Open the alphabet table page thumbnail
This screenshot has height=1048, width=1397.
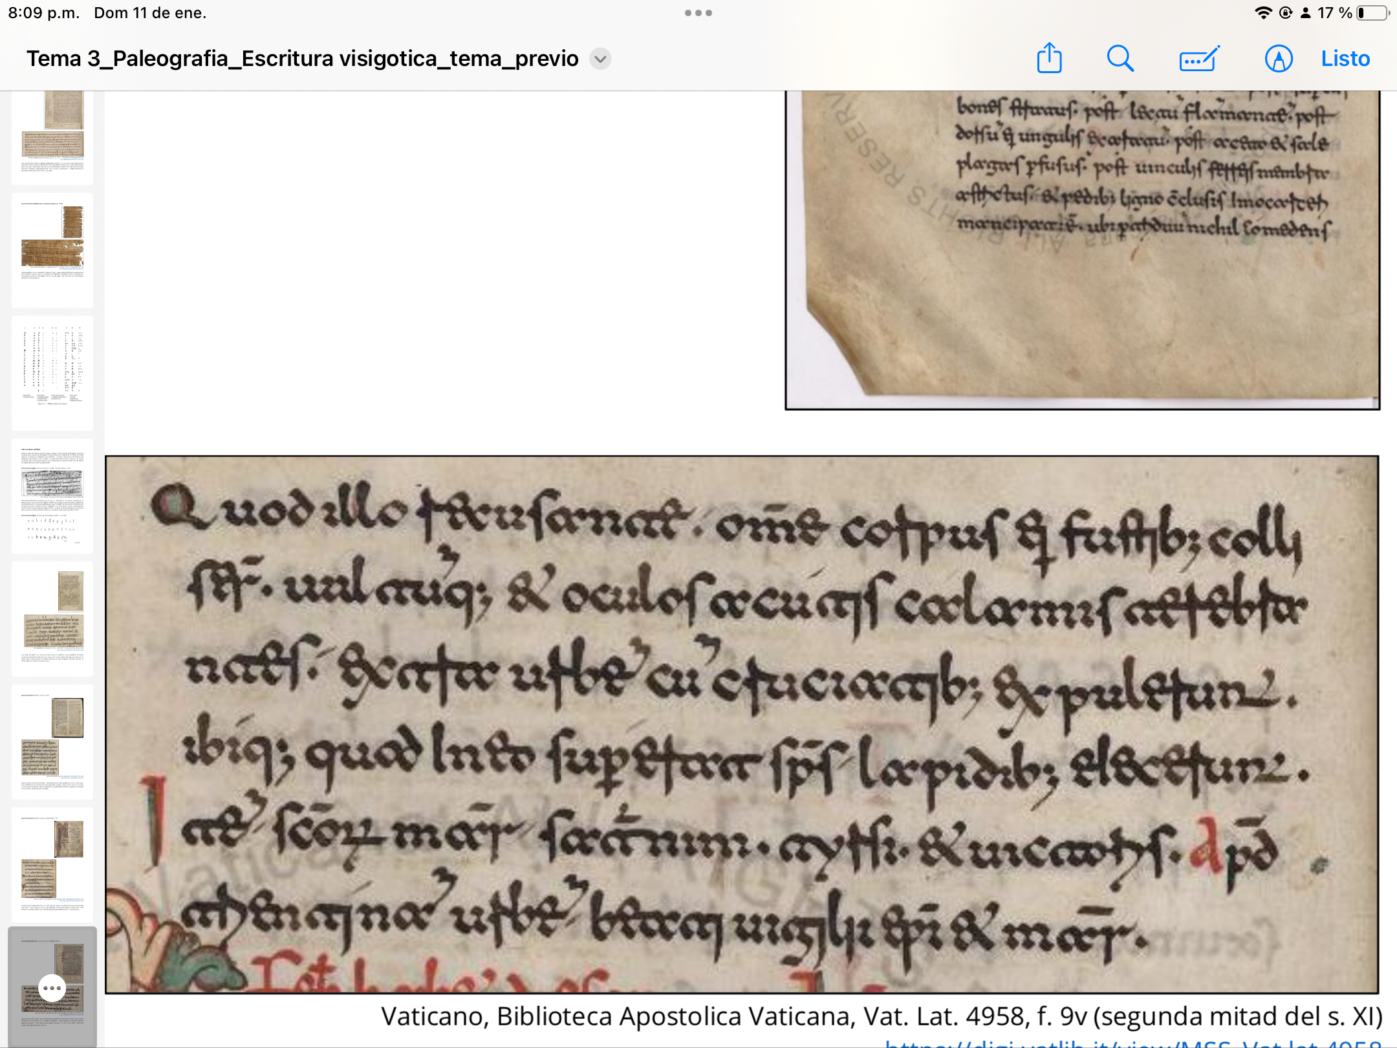point(52,372)
